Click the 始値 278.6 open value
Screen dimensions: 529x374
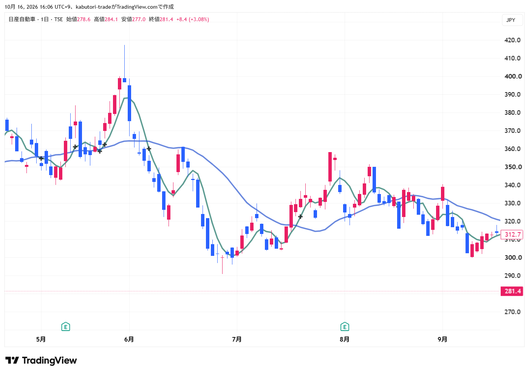78,19
